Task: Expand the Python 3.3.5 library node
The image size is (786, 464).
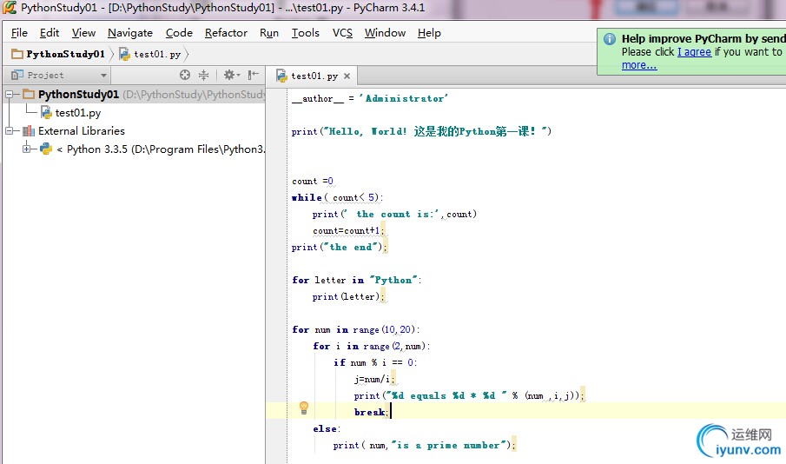Action: pyautogui.click(x=27, y=149)
